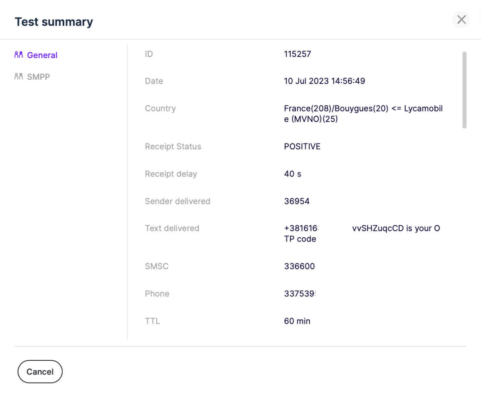
Task: Click the people icon beside SMPP
Action: click(18, 77)
